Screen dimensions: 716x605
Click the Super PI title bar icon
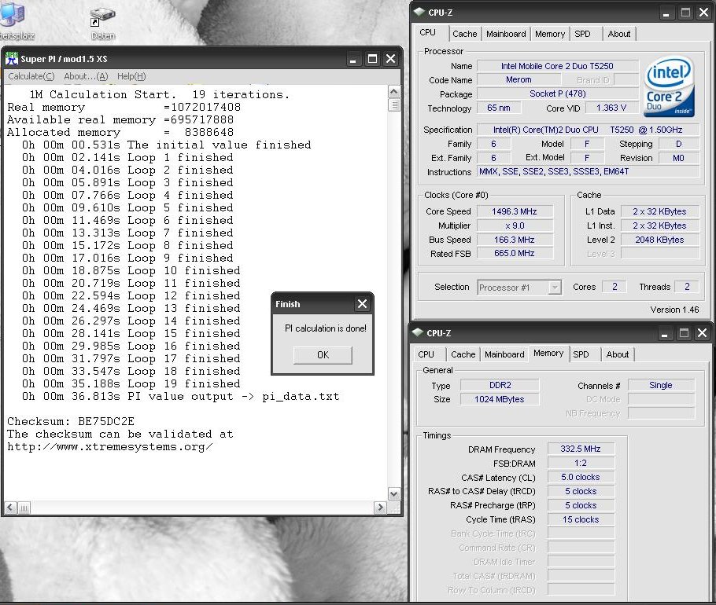12,58
